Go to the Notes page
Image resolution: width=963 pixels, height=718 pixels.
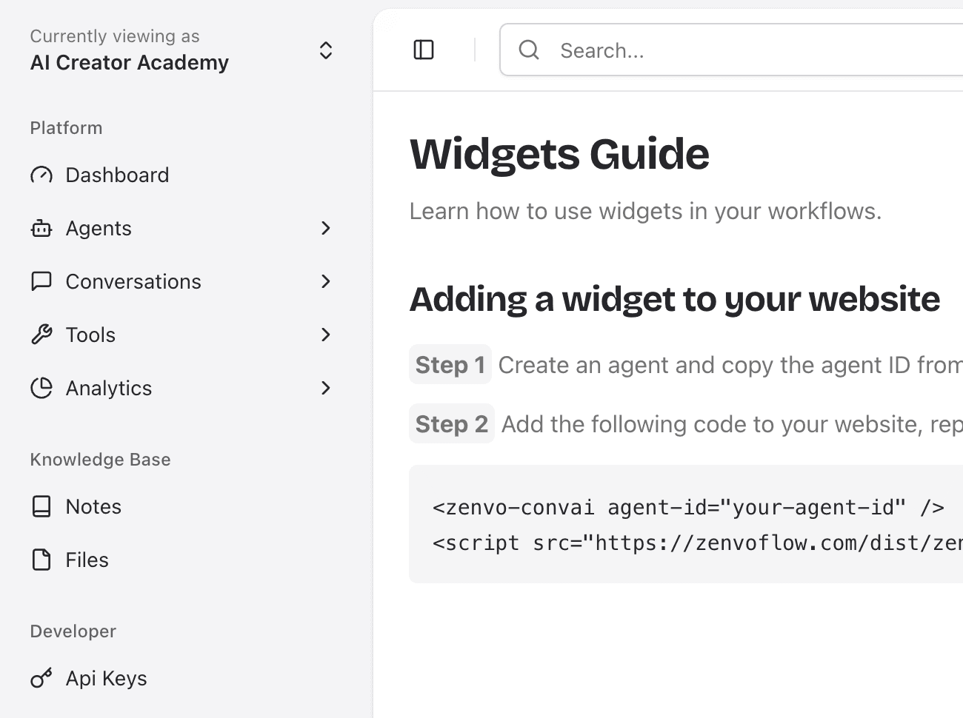tap(93, 506)
